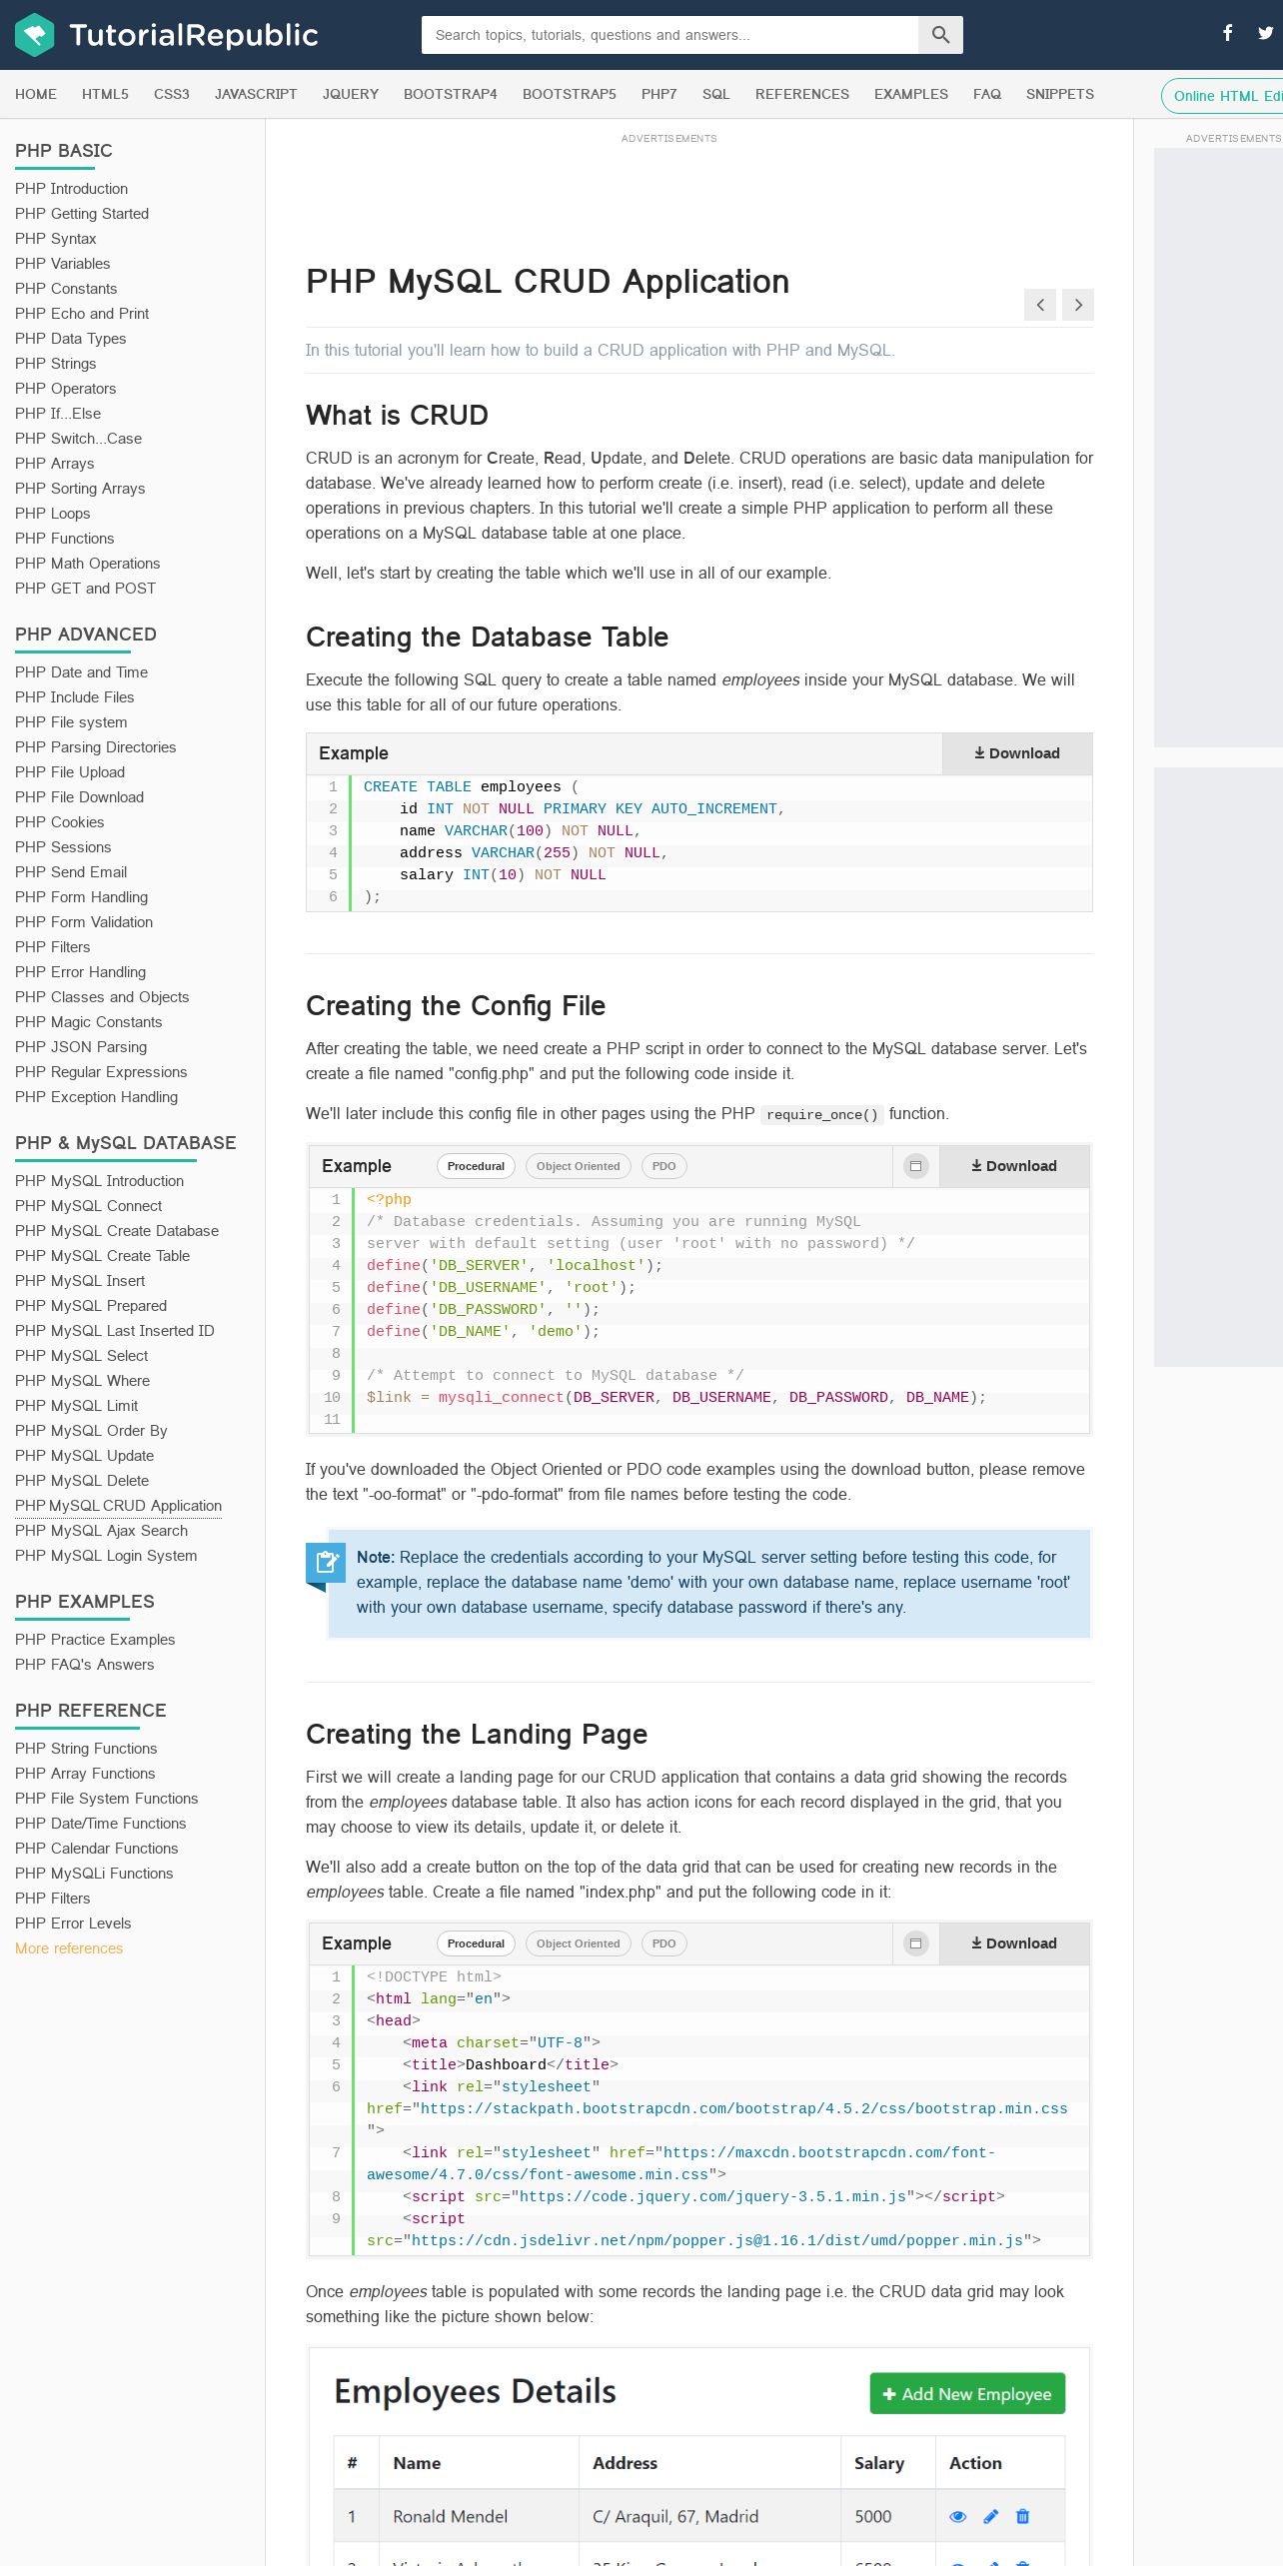Go to previous chapter arrow
Screen dimensions: 1283x2566
click(1040, 305)
